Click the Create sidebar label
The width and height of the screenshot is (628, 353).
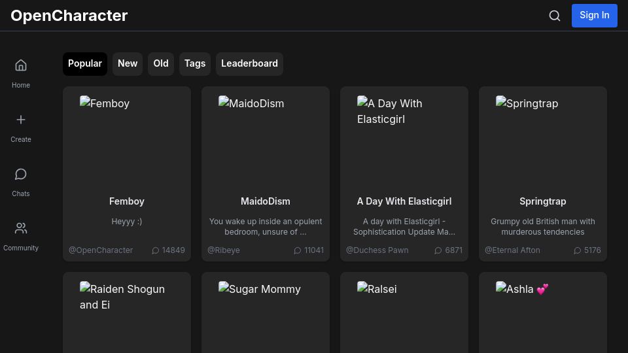pyautogui.click(x=21, y=139)
